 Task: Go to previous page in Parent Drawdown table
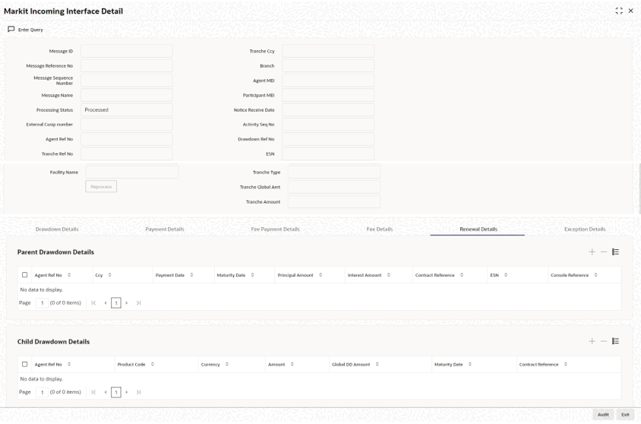[x=106, y=303]
